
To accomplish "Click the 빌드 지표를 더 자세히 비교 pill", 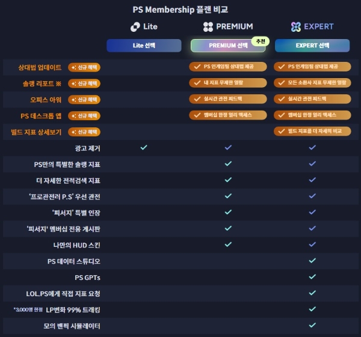I will (312, 131).
